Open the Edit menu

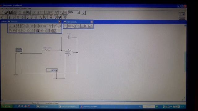click(x=6, y=8)
